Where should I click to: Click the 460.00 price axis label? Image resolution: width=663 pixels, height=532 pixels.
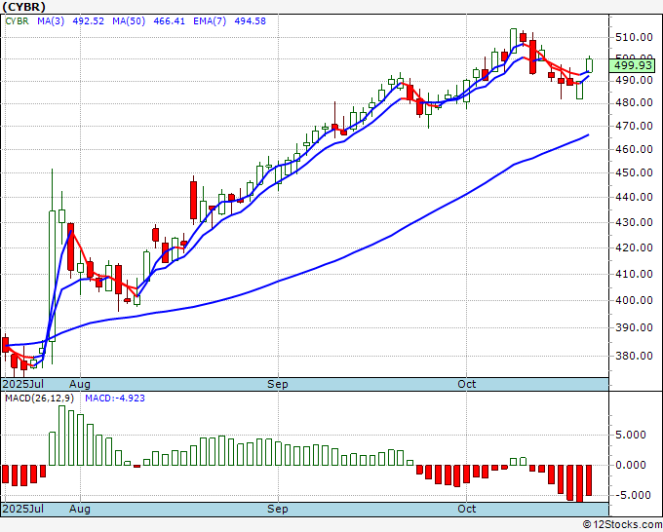tap(634, 149)
